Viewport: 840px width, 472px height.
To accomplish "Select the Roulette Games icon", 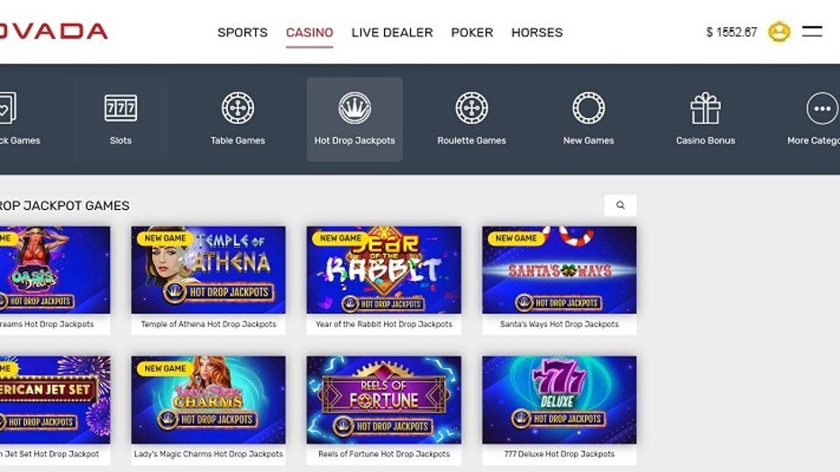I will pos(471,108).
